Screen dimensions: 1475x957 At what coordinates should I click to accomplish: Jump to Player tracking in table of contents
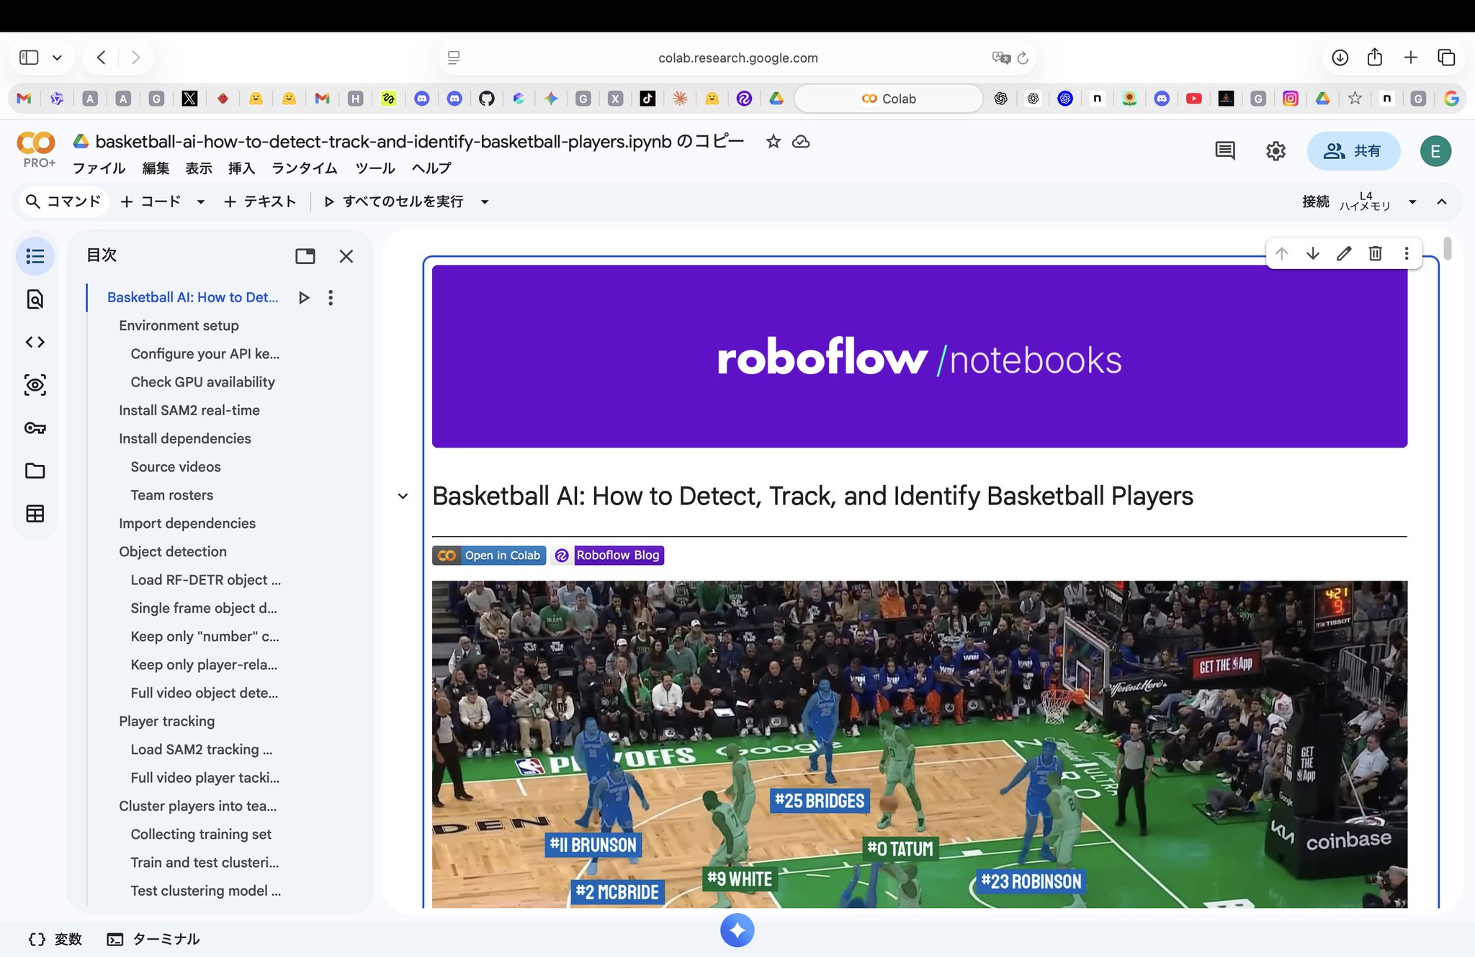coord(166,721)
